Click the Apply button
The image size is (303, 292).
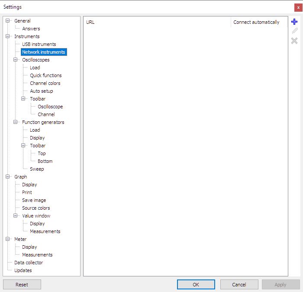click(x=280, y=285)
